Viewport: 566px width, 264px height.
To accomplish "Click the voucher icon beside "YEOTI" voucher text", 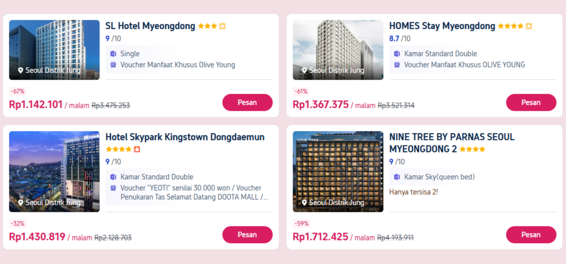I will (x=113, y=188).
